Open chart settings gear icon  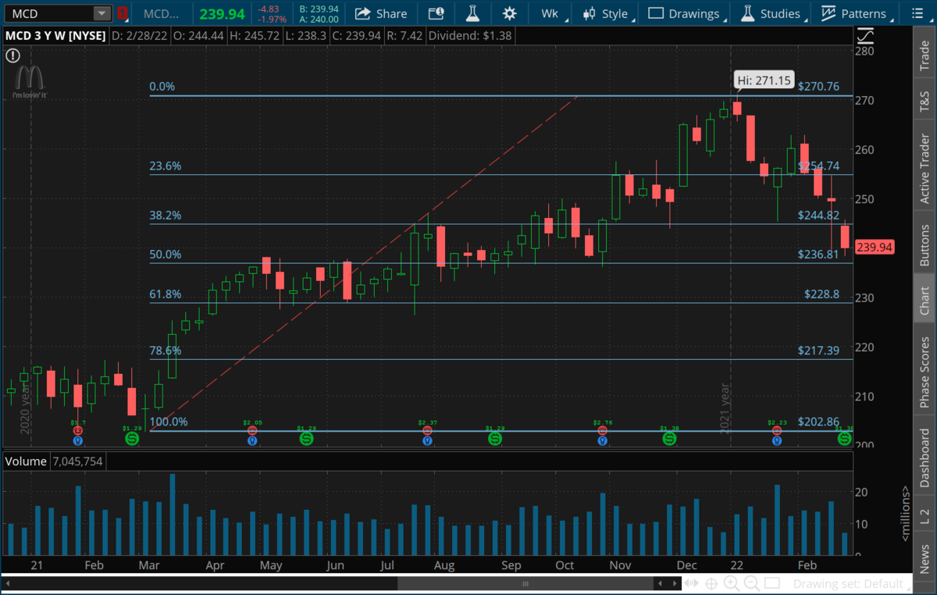(509, 13)
